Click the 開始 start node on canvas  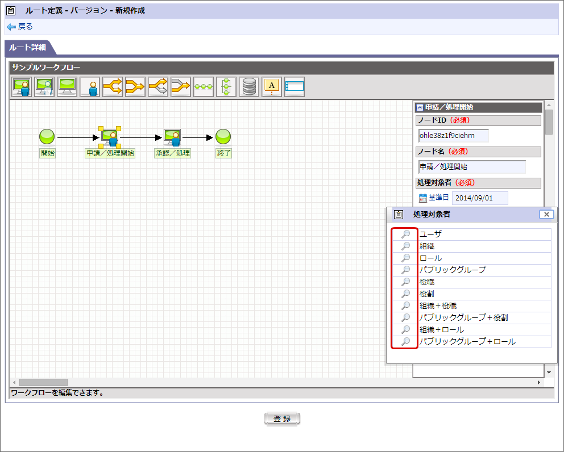[47, 136]
